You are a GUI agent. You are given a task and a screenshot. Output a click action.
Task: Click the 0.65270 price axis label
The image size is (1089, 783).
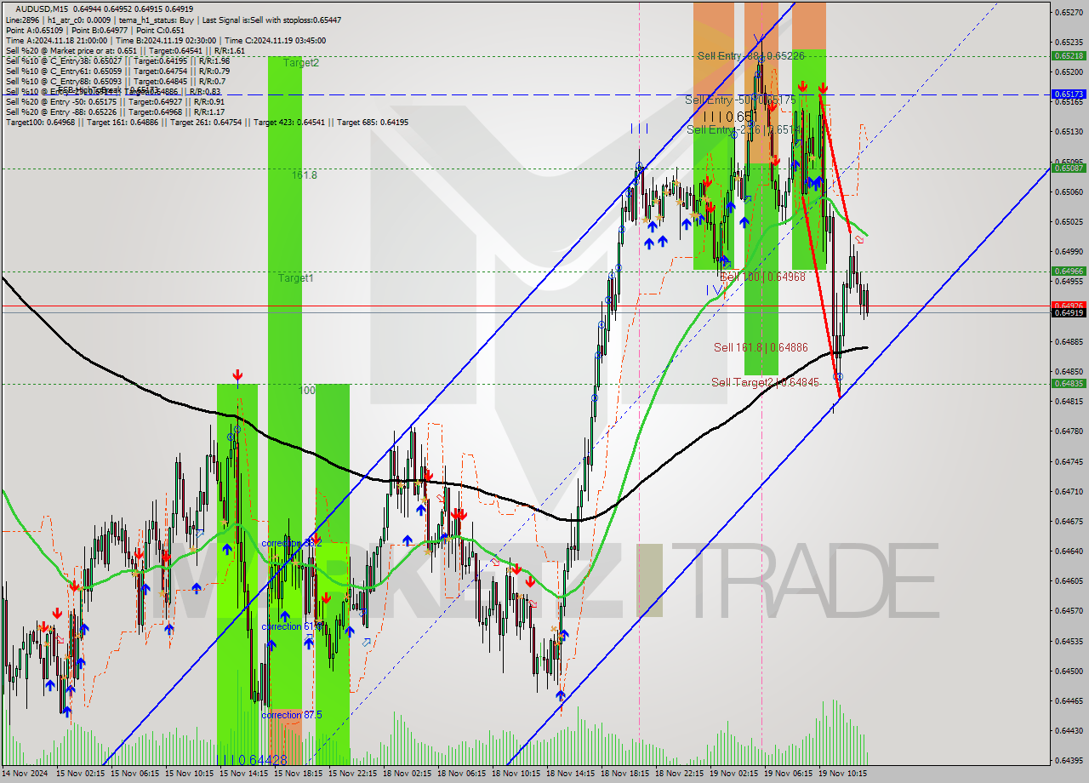[1069, 13]
